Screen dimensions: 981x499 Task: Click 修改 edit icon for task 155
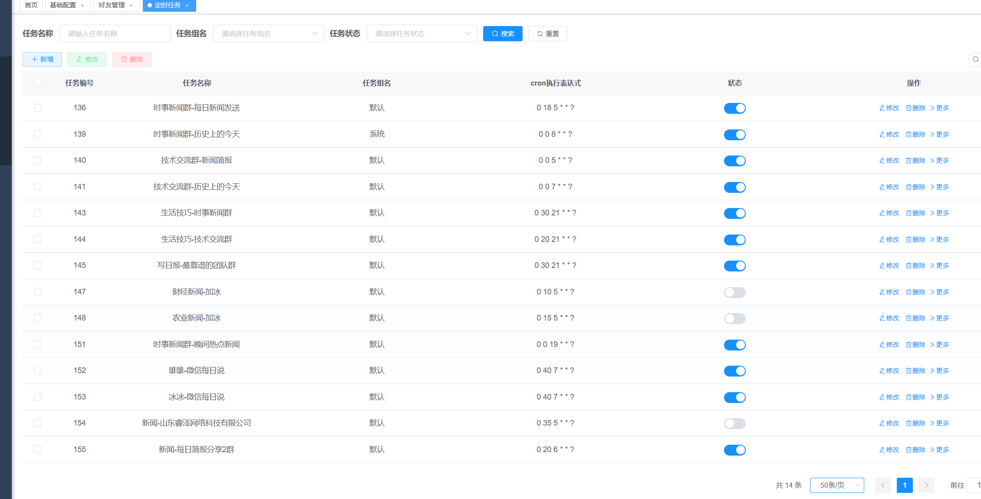(889, 449)
